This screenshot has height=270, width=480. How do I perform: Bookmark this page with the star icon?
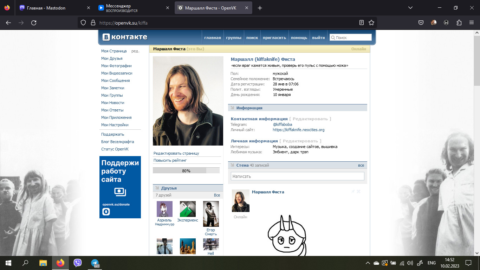(371, 22)
